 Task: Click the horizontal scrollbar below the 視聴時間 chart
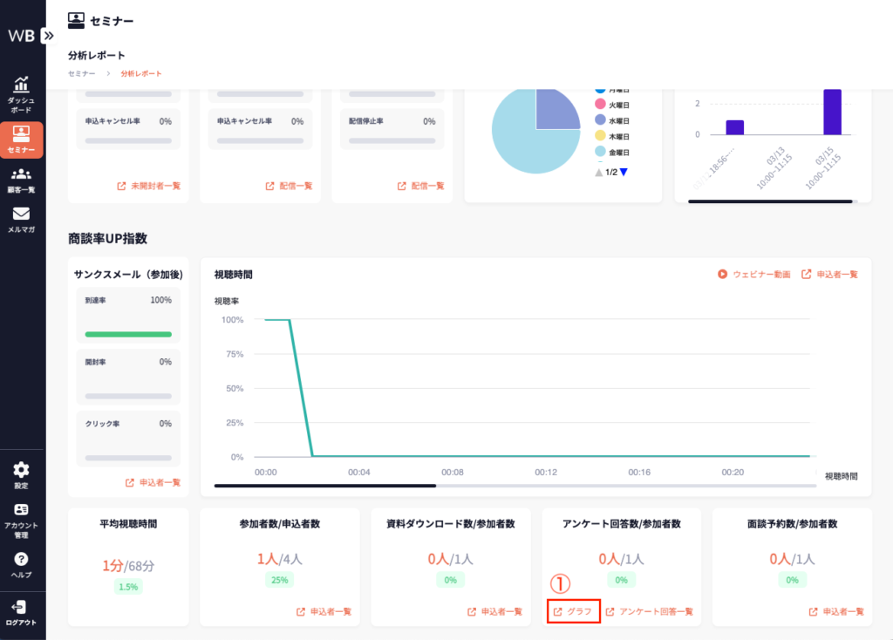tap(324, 486)
